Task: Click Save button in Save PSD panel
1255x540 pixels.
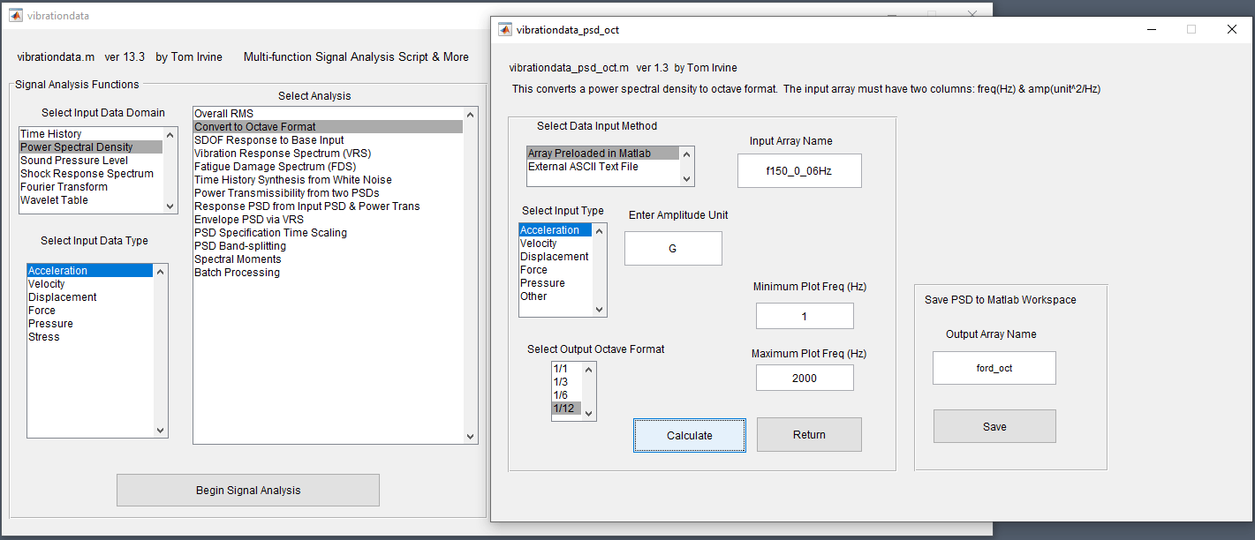Action: tap(994, 426)
